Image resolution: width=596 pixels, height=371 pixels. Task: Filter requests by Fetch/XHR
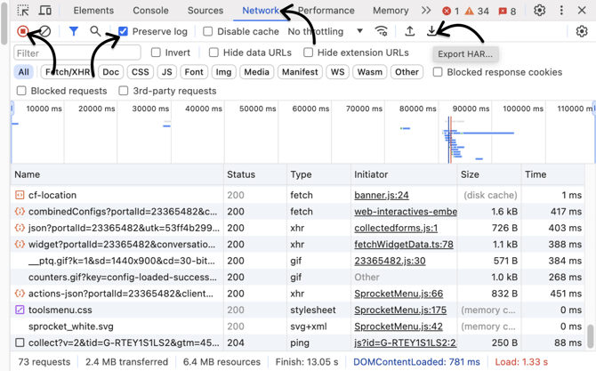pyautogui.click(x=68, y=72)
